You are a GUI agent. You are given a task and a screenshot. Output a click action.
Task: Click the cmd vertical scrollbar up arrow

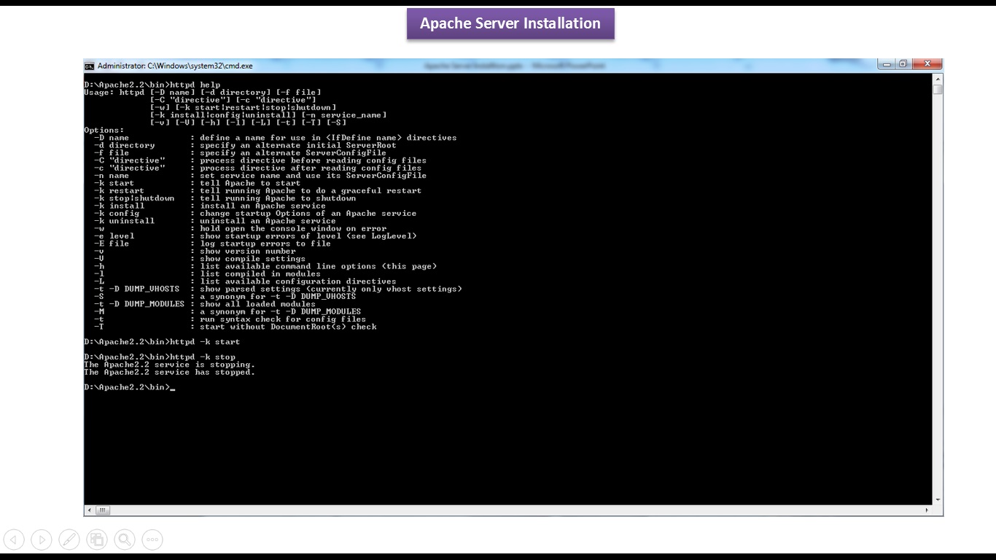coord(938,79)
